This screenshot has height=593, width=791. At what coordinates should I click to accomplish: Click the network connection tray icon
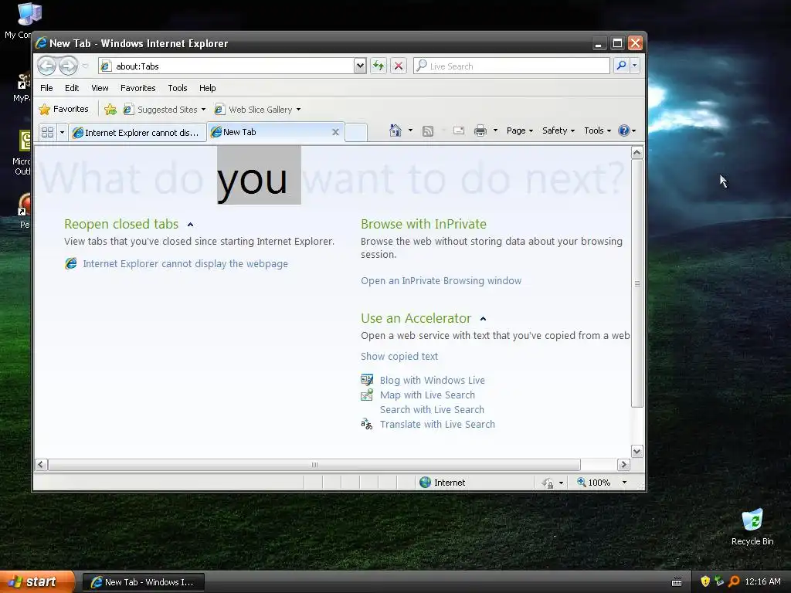[719, 581]
